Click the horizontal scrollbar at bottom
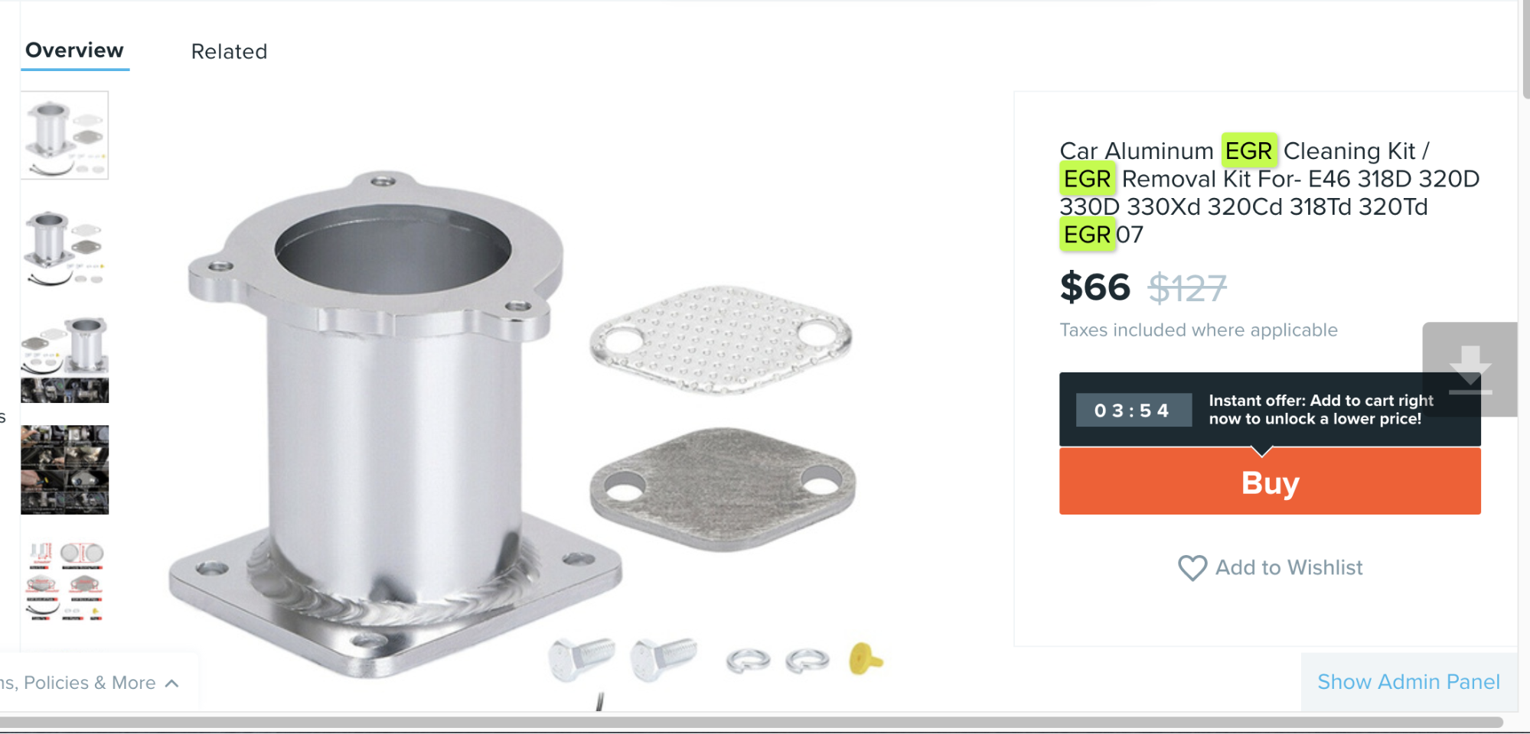1530x734 pixels. coord(750,722)
